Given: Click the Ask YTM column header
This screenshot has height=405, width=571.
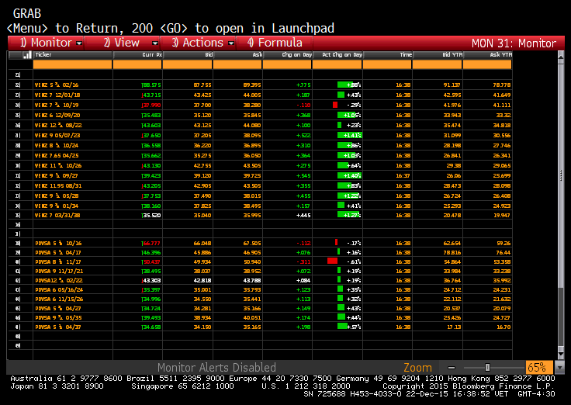Looking at the screenshot, I should coord(488,55).
